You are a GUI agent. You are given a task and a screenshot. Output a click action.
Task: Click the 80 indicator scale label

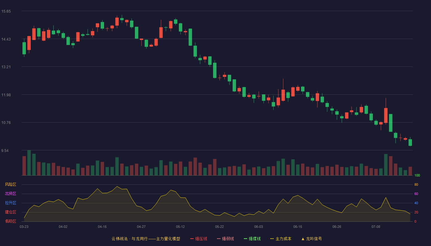point(416,185)
